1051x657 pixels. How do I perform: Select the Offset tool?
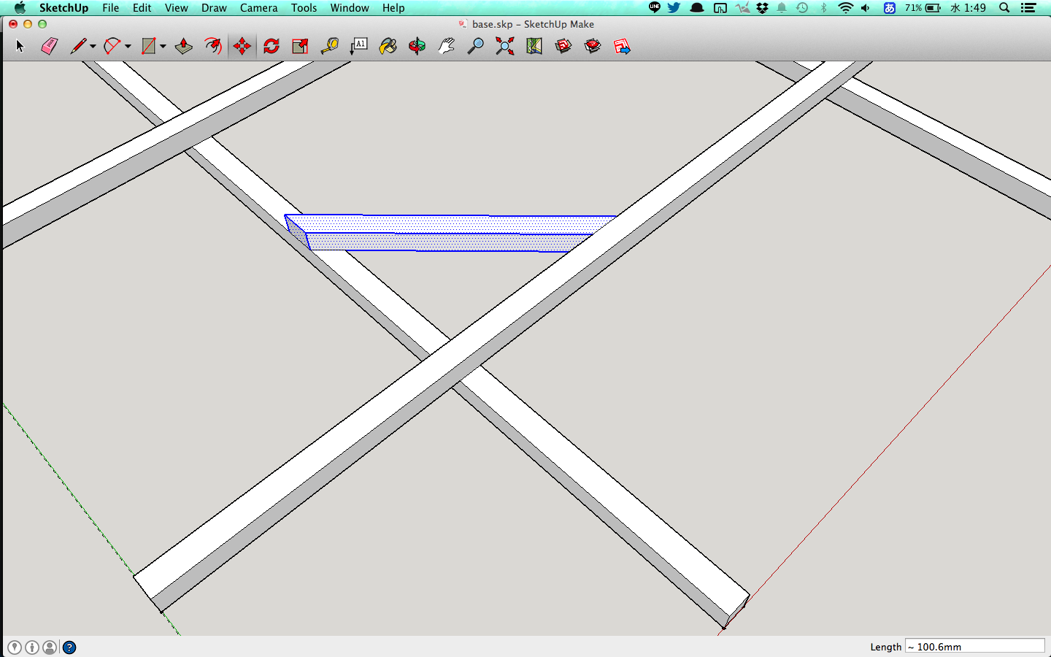click(x=212, y=47)
